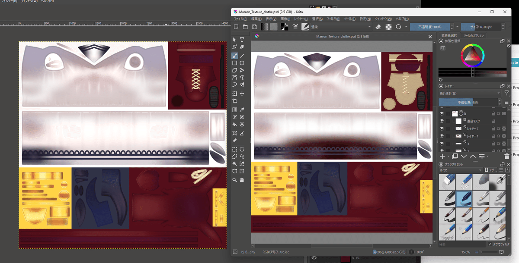This screenshot has height=263, width=519.
Task: Delete layer with trash icon
Action: (507, 156)
